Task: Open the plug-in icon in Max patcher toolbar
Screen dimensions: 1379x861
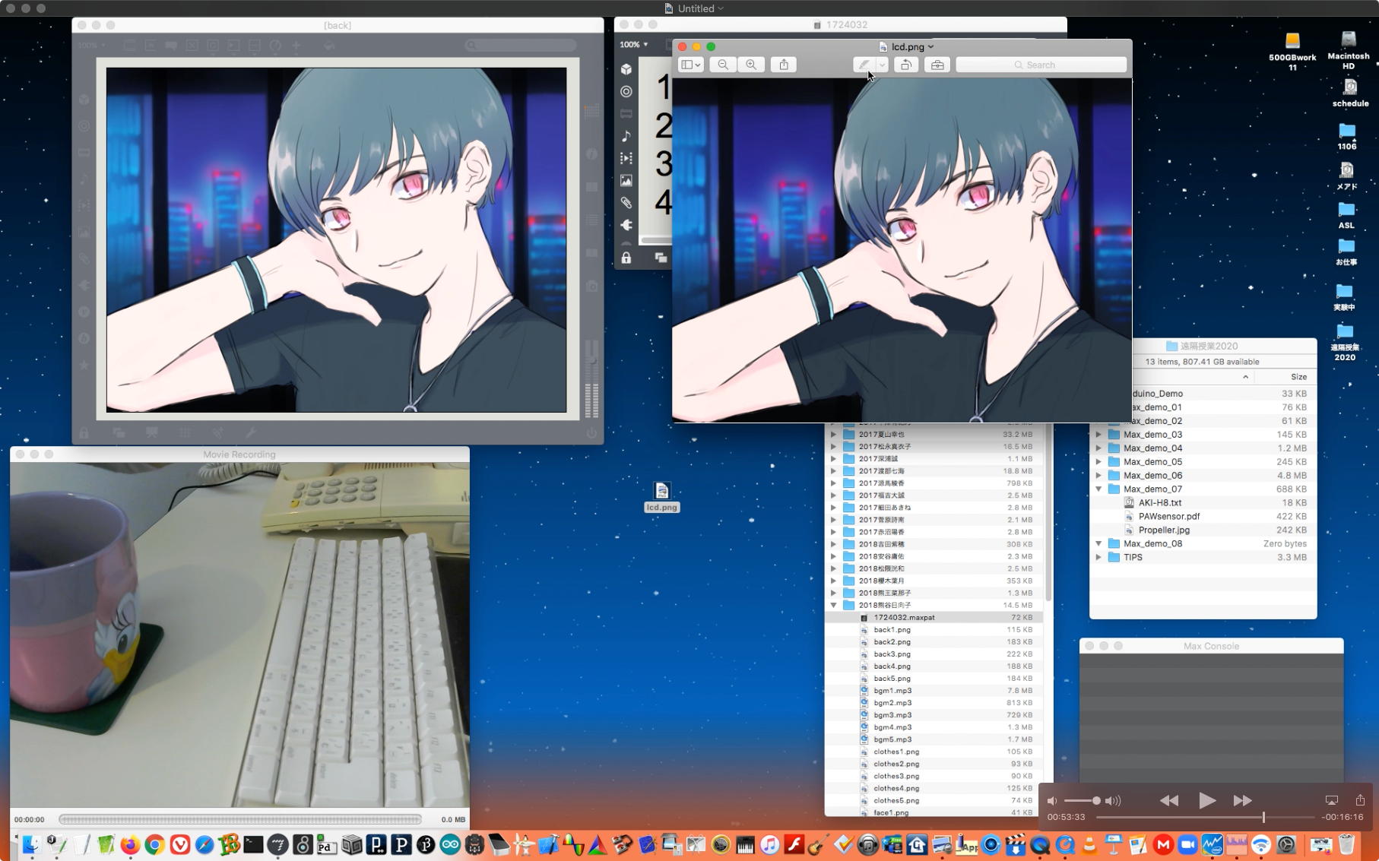Action: (626, 225)
